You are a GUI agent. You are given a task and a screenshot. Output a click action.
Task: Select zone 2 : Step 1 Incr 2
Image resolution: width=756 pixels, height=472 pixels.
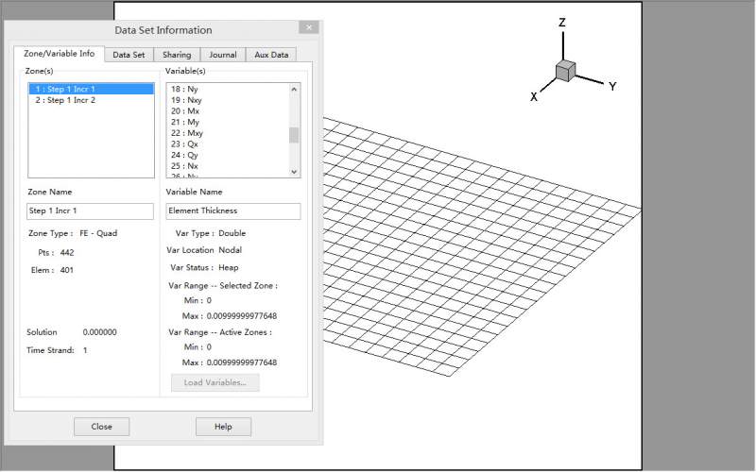tap(91, 100)
